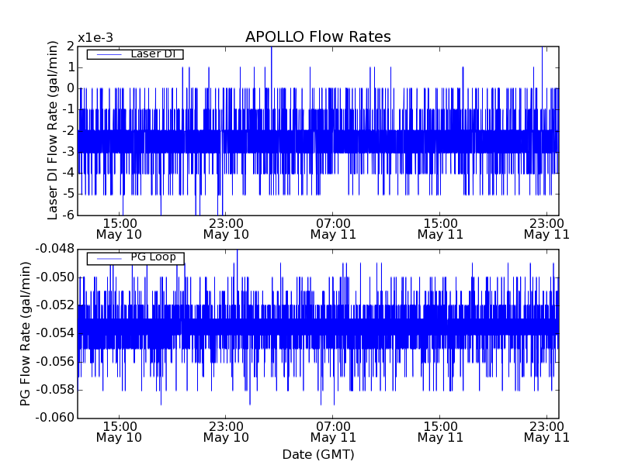Click blue line sample in PG Loop legend
Image resolution: width=621 pixels, height=465 pixels.
click(108, 257)
